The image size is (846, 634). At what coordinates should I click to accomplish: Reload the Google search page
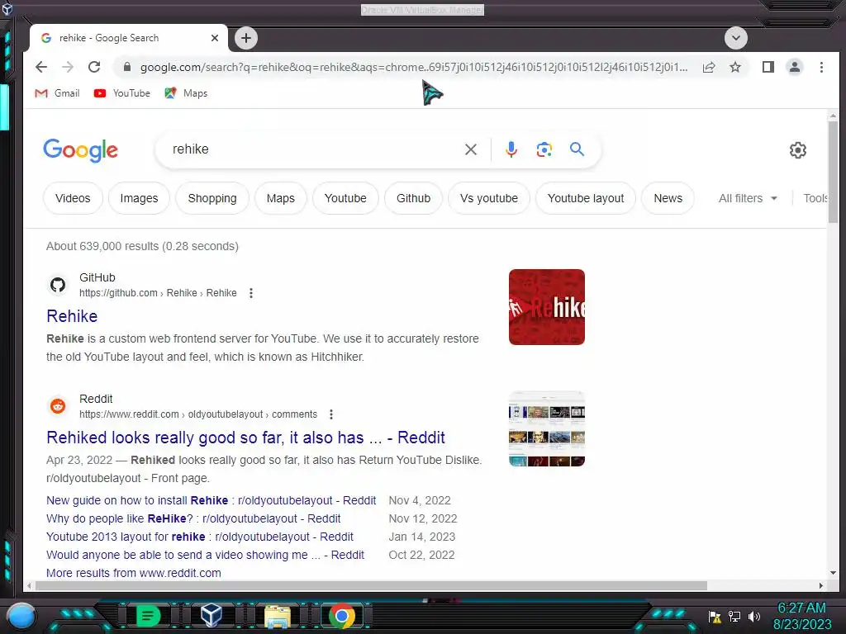click(x=94, y=67)
